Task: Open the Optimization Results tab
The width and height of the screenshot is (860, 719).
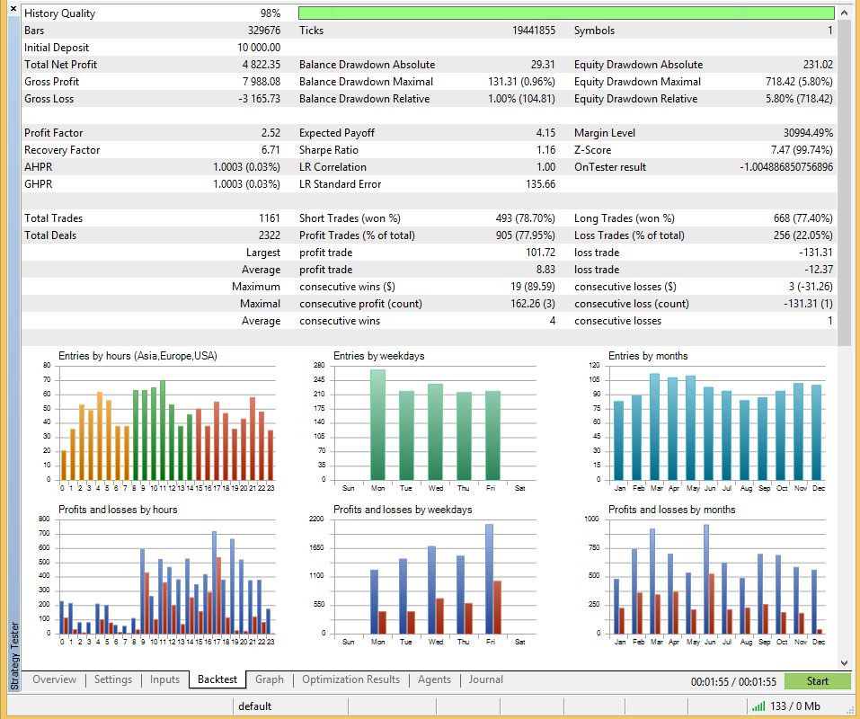Action: coord(351,680)
